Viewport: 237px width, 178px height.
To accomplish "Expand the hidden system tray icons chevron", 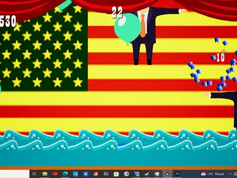I will 230,174.
